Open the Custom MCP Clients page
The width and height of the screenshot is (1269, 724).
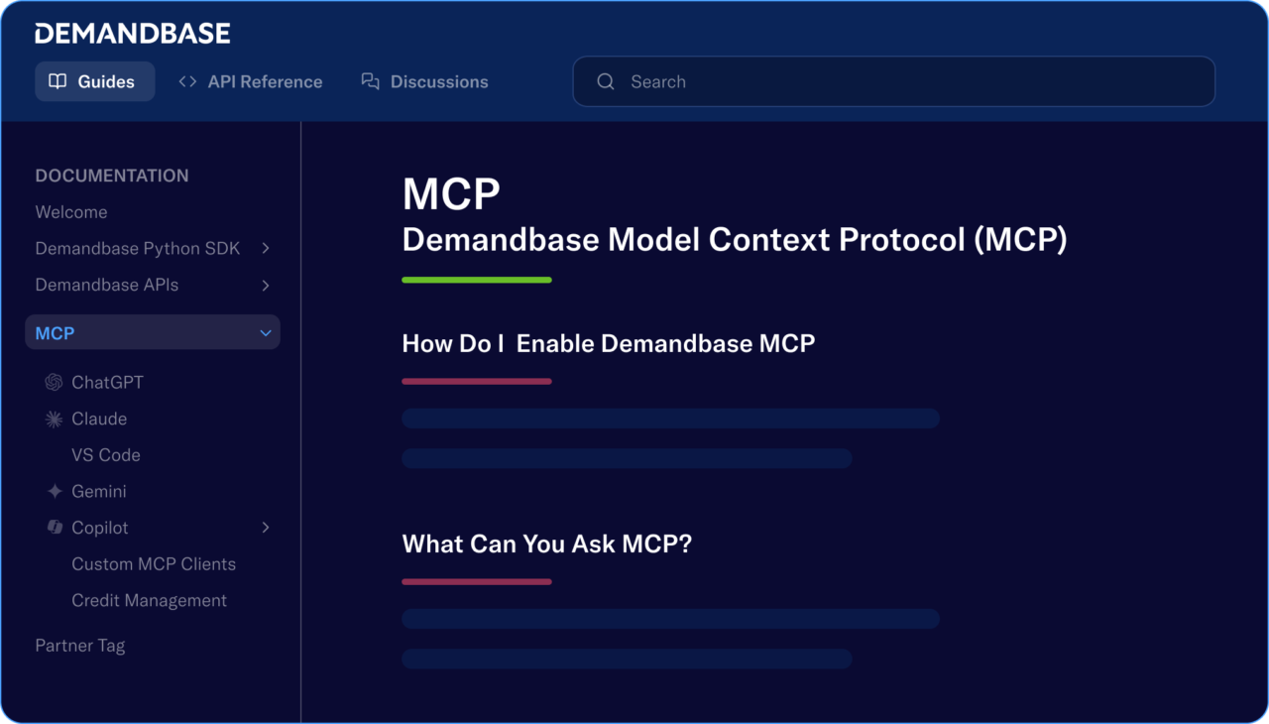pos(154,564)
